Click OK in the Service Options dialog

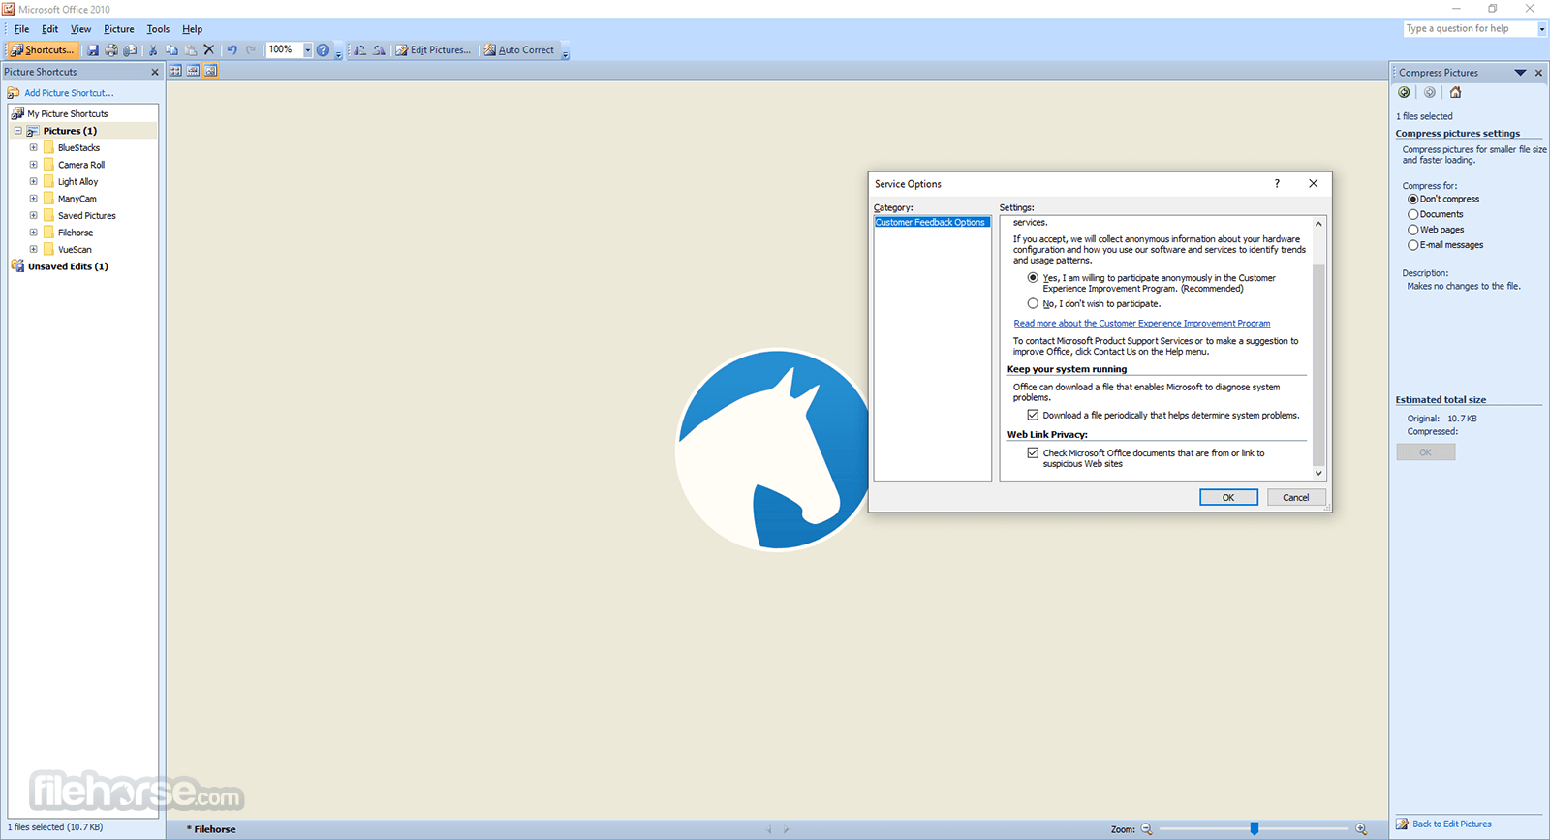pos(1228,498)
